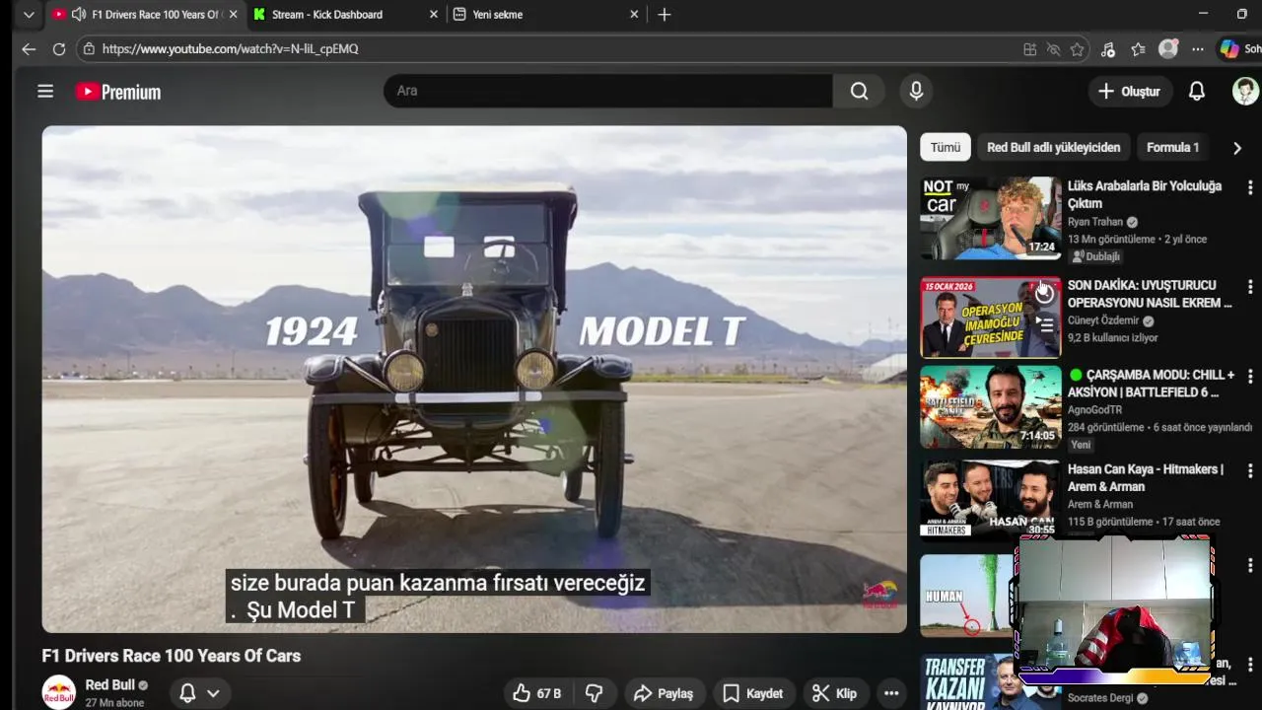Screen dimensions: 1262x710
Task: Dislike the video with thumbs down
Action: pos(594,693)
